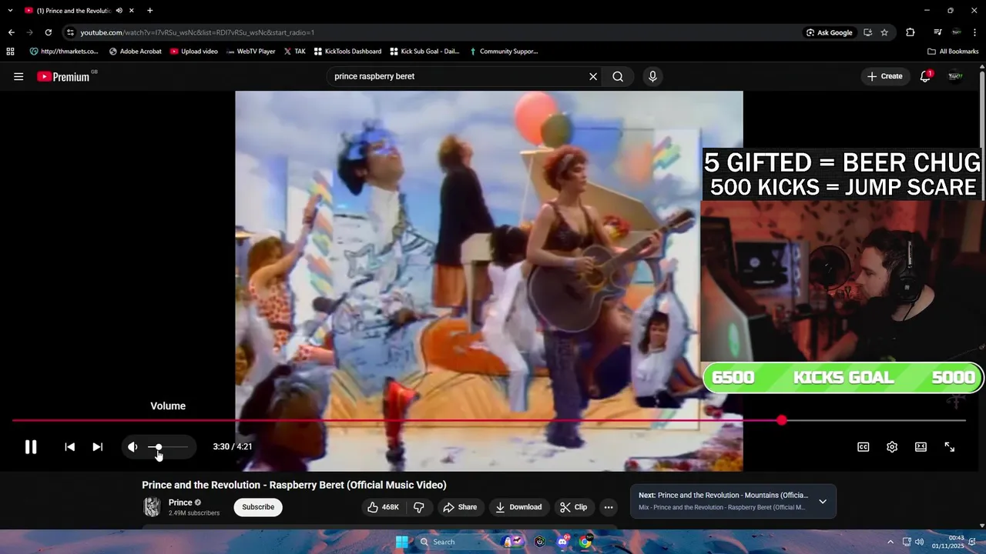
Task: Open the Prince channel avatar
Action: tap(152, 507)
